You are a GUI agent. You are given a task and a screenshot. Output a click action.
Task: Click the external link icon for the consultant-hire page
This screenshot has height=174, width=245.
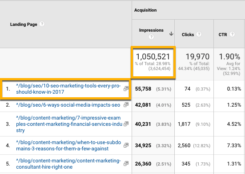click(126, 164)
